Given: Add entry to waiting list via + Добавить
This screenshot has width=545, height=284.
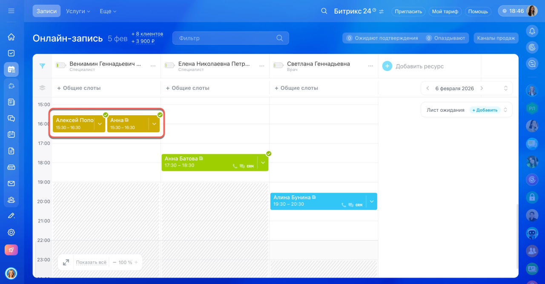Looking at the screenshot, I should pyautogui.click(x=485, y=110).
